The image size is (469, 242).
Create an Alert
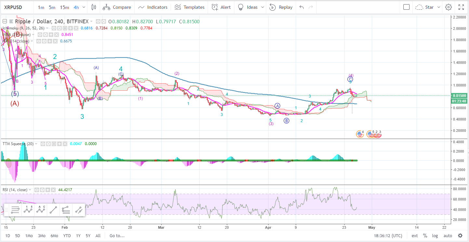(x=221, y=7)
